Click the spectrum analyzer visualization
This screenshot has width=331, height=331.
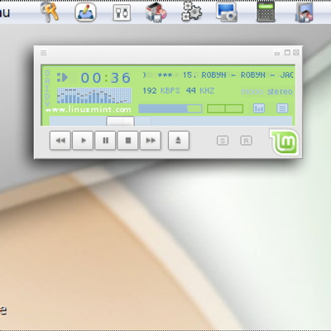point(94,96)
